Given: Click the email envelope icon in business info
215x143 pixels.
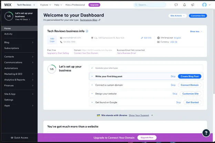Looking at the screenshot, I should [61, 38].
